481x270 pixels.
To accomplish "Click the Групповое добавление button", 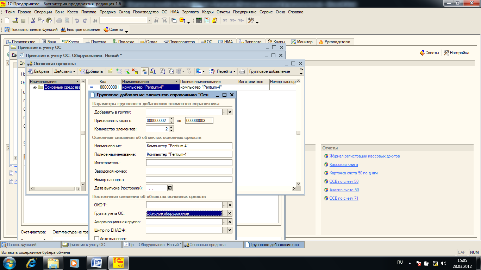I will point(270,71).
